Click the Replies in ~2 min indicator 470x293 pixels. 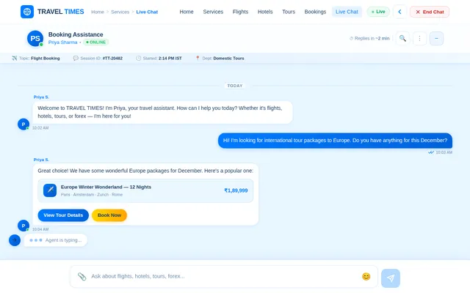[369, 38]
